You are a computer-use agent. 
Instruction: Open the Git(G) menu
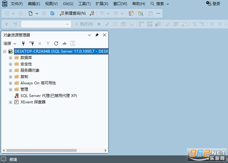click(x=68, y=4)
